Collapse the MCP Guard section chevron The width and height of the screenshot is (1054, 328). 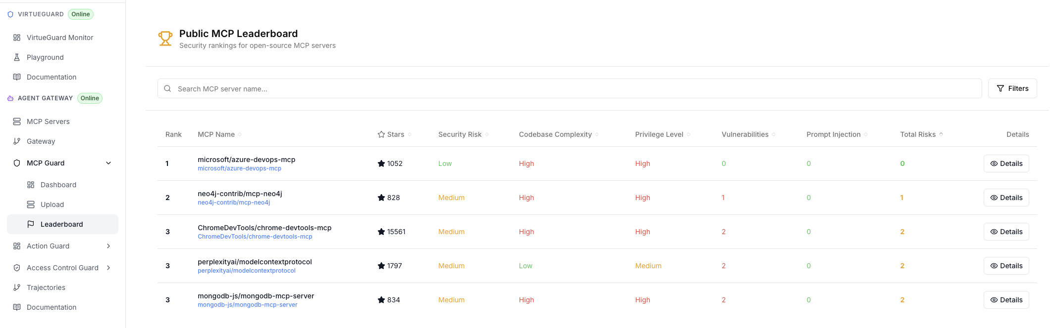point(108,163)
